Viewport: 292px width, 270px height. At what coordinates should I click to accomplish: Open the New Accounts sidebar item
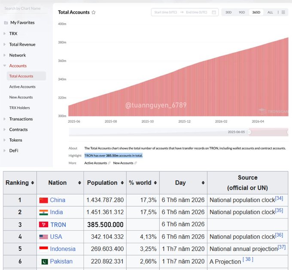pos(21,97)
